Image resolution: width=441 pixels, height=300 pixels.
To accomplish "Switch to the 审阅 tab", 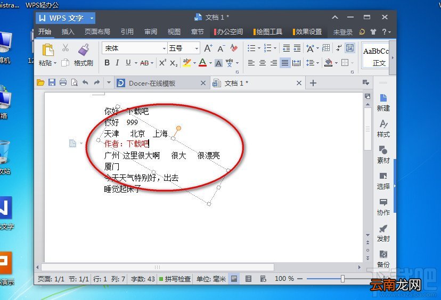I will pos(151,32).
